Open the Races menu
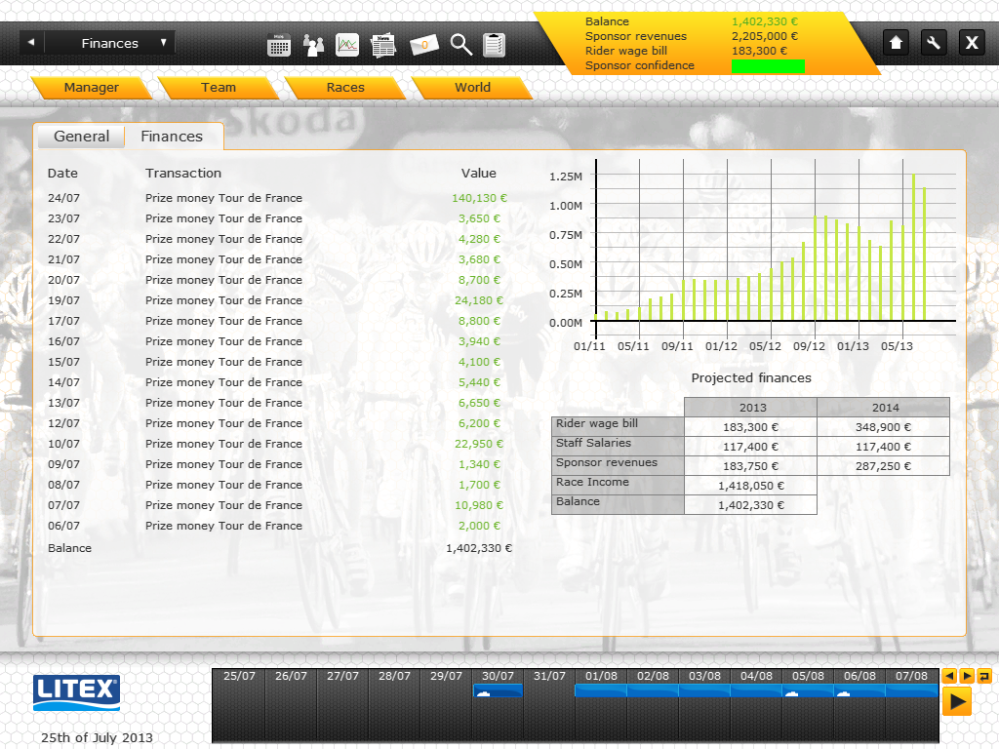Viewport: 999px width, 749px height. coord(345,88)
